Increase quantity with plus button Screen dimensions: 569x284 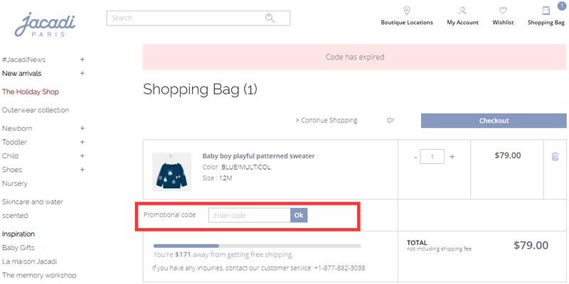(452, 156)
